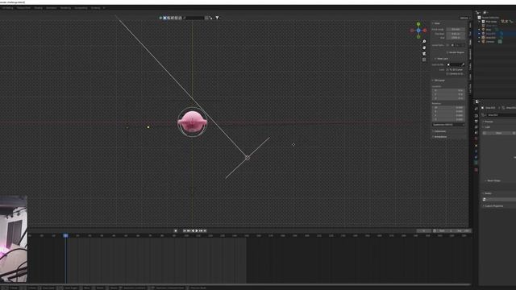Expand the Nodes panel in properties
This screenshot has width=516, height=290.
[487, 193]
